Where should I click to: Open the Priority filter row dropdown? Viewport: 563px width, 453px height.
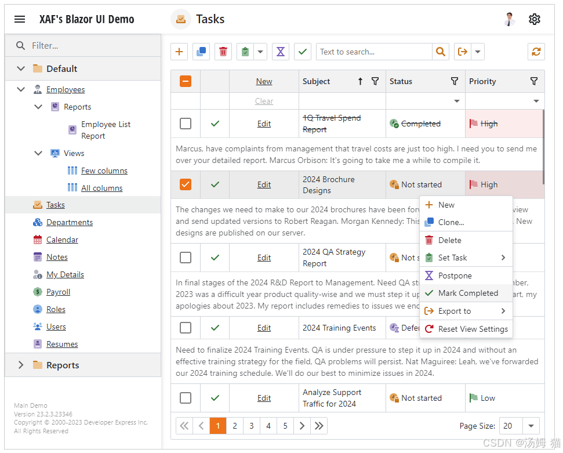tap(536, 101)
